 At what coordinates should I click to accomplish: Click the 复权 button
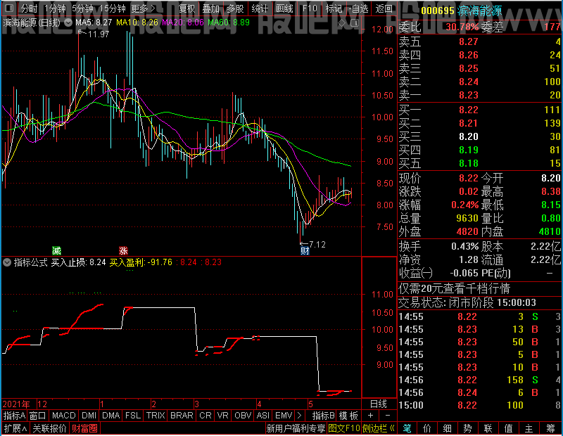(x=186, y=8)
